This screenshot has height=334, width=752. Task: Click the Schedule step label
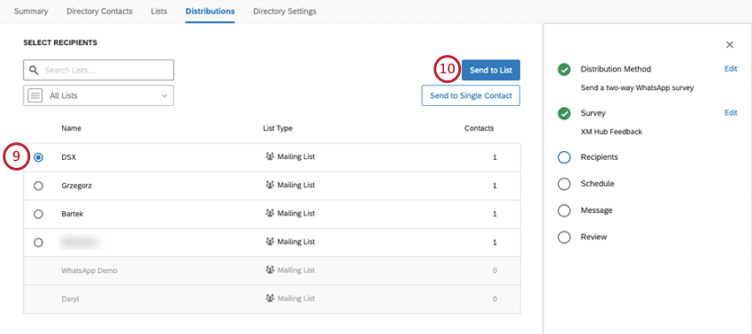[x=597, y=184]
